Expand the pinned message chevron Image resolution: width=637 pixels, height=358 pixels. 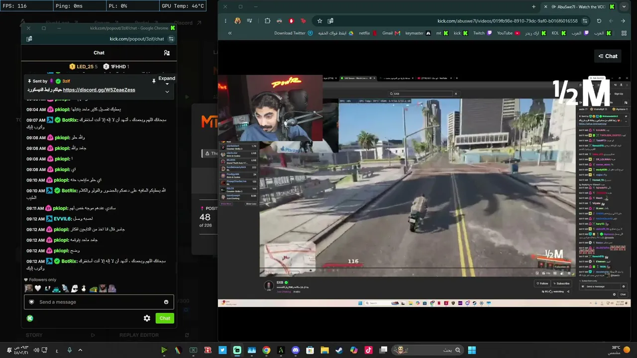167,91
